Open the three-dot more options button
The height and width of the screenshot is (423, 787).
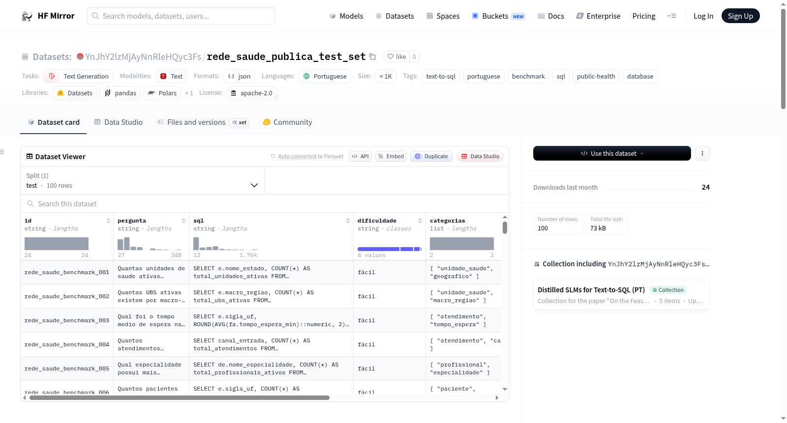click(702, 153)
